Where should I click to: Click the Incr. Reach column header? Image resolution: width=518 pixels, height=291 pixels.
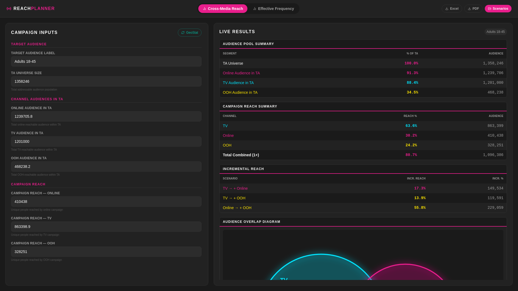click(416, 179)
